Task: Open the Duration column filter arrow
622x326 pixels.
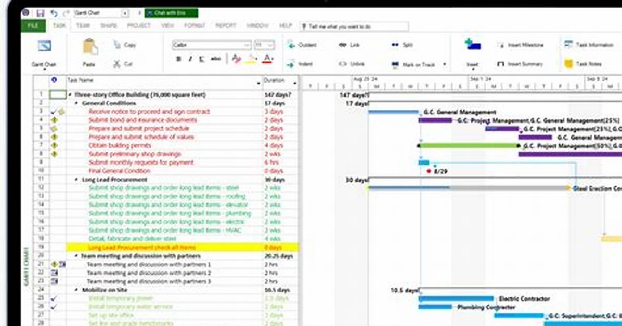Action: click(295, 83)
